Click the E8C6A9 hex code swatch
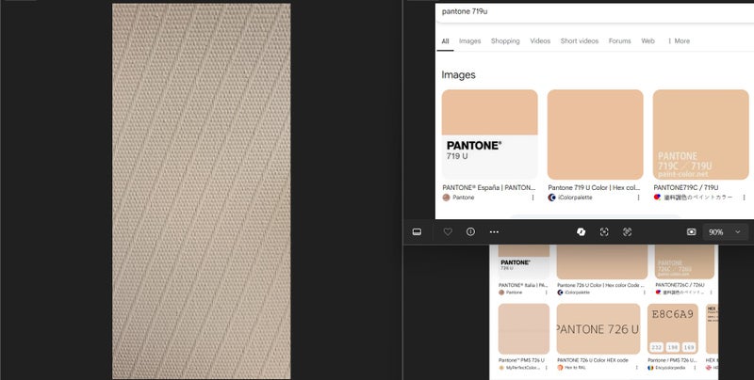This screenshot has height=380, width=754. click(x=672, y=328)
